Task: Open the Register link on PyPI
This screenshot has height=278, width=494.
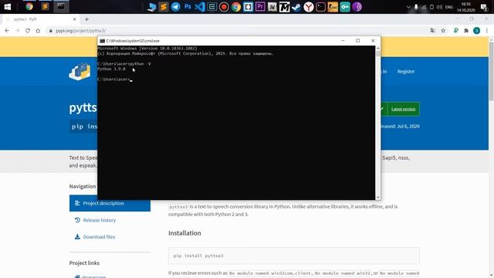Action: (406, 72)
